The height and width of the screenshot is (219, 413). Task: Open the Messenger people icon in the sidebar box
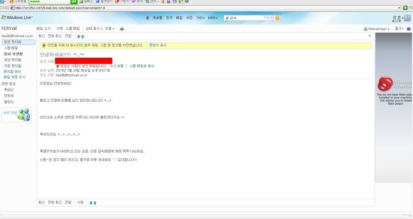[24, 115]
